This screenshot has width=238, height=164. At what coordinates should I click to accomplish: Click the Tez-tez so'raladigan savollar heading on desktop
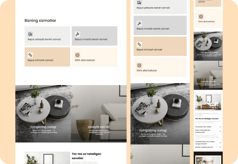pyautogui.click(x=86, y=156)
